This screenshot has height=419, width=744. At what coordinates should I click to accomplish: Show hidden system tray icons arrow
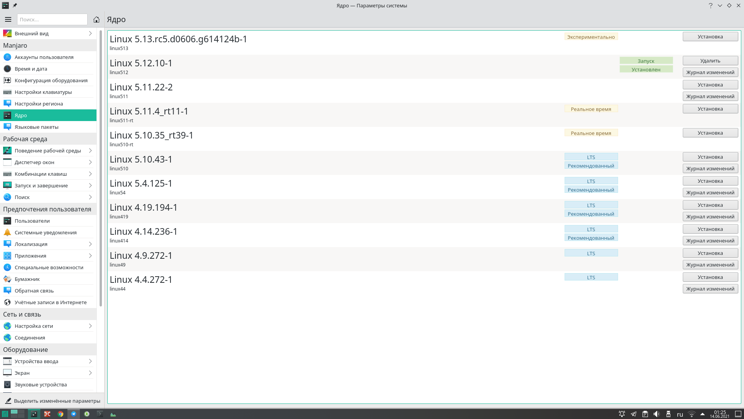(x=703, y=414)
